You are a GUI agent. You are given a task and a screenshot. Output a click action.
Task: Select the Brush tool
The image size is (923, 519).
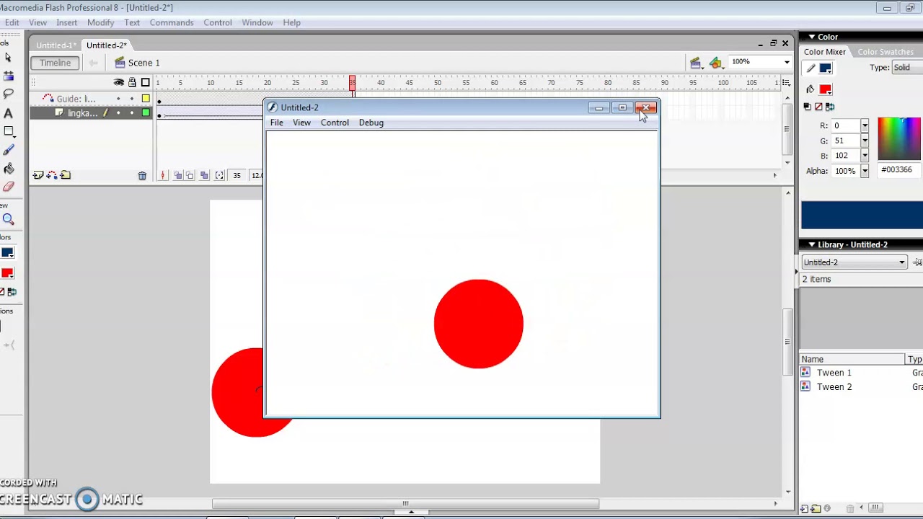(8, 150)
